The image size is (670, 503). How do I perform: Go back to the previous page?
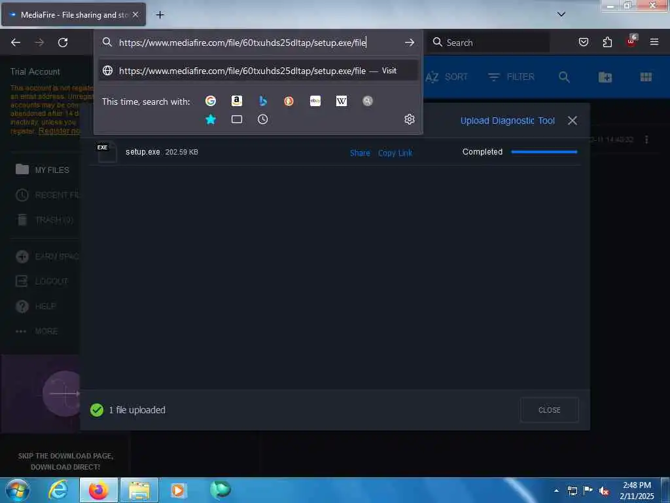pyautogui.click(x=16, y=43)
